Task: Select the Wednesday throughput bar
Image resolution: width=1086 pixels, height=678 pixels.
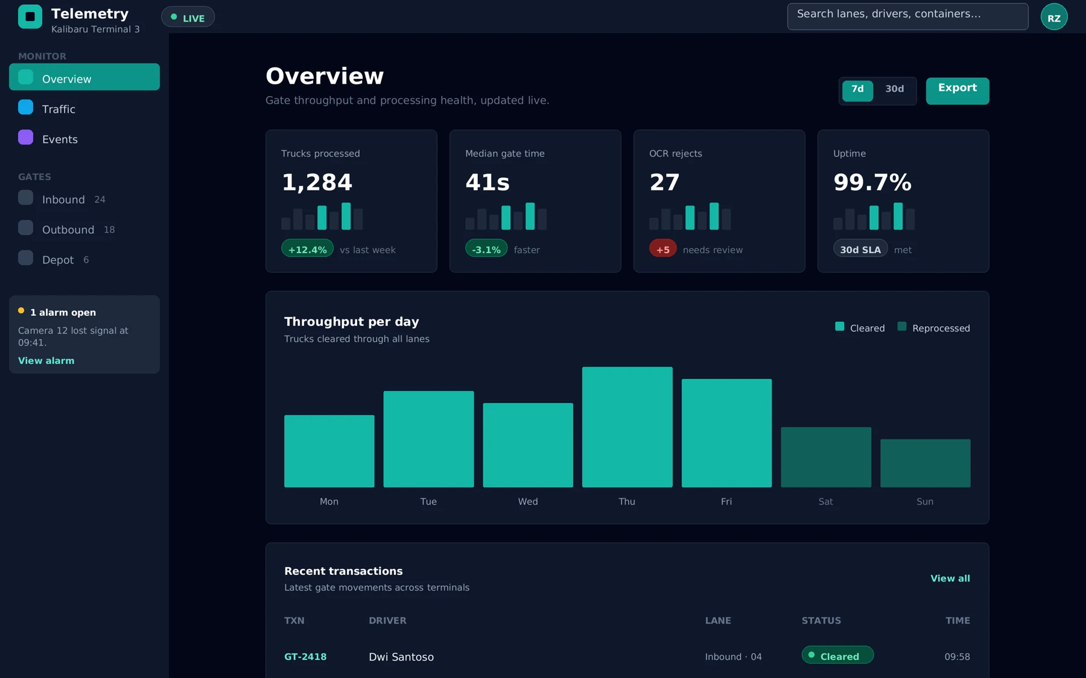Action: [x=528, y=445]
